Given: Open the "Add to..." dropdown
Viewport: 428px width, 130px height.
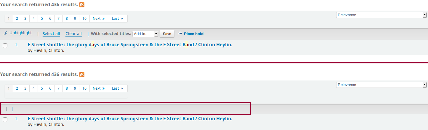Looking at the screenshot, I should tap(145, 34).
